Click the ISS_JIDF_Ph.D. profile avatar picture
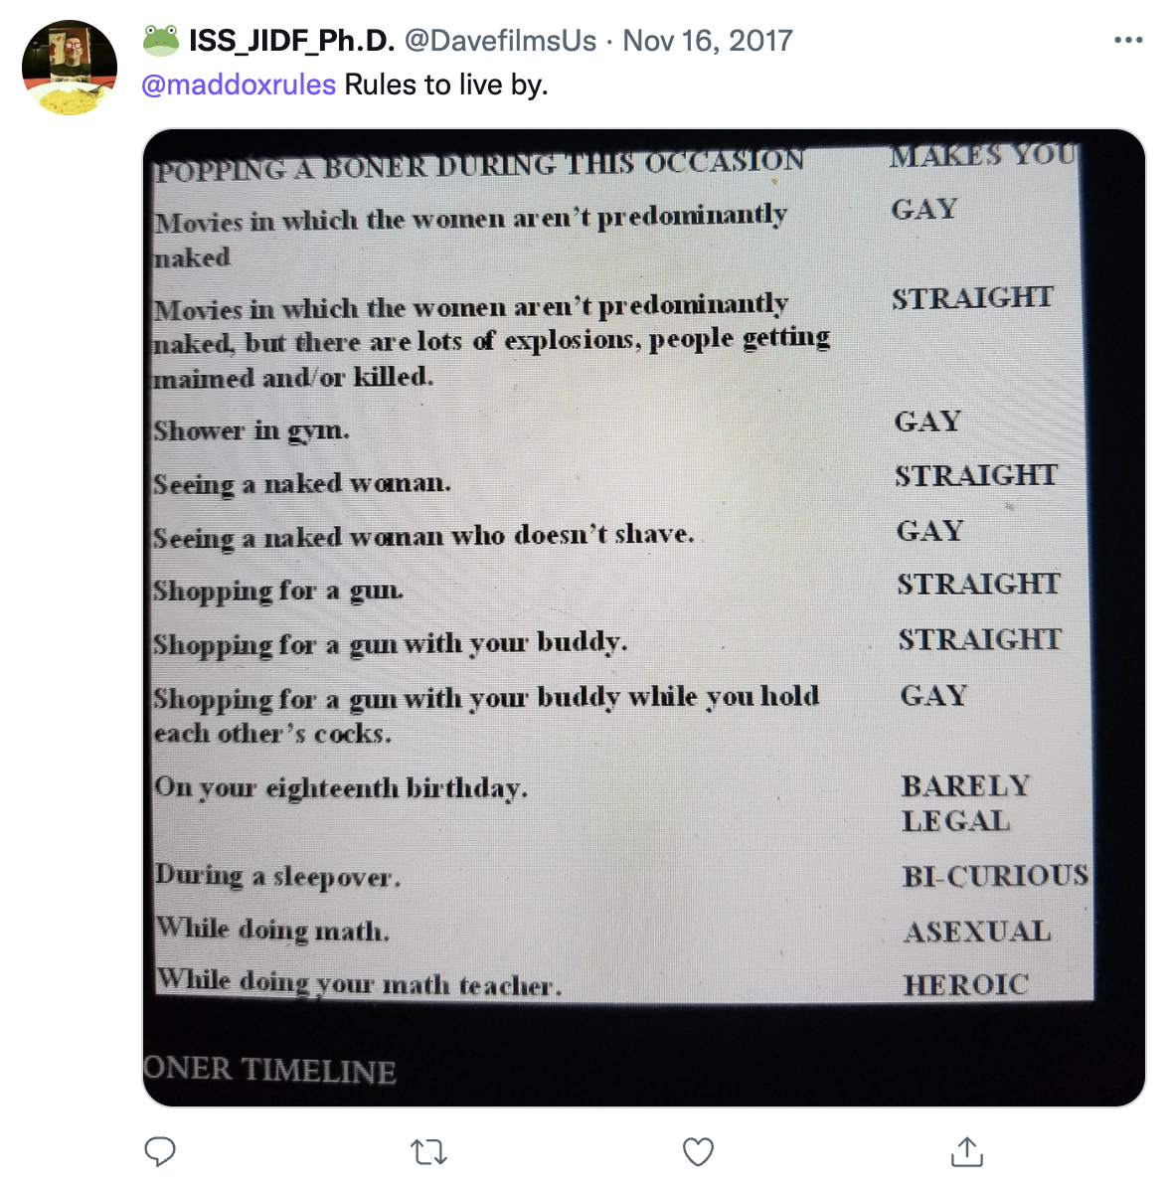This screenshot has width=1171, height=1193. pyautogui.click(x=70, y=68)
